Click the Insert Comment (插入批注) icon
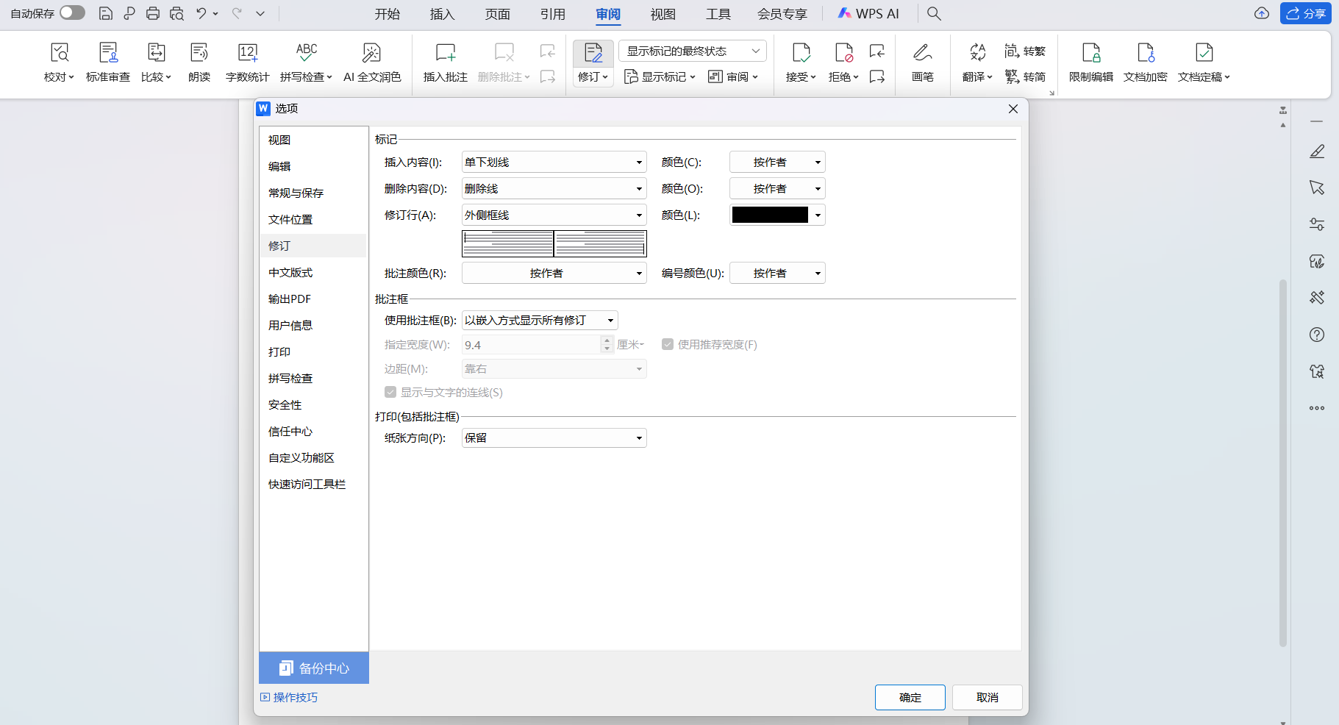Screen dimensions: 1339x725 (x=445, y=53)
